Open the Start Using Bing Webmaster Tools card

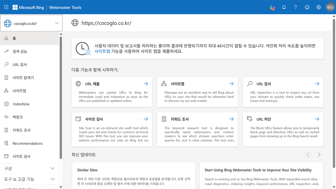pyautogui.click(x=261, y=175)
